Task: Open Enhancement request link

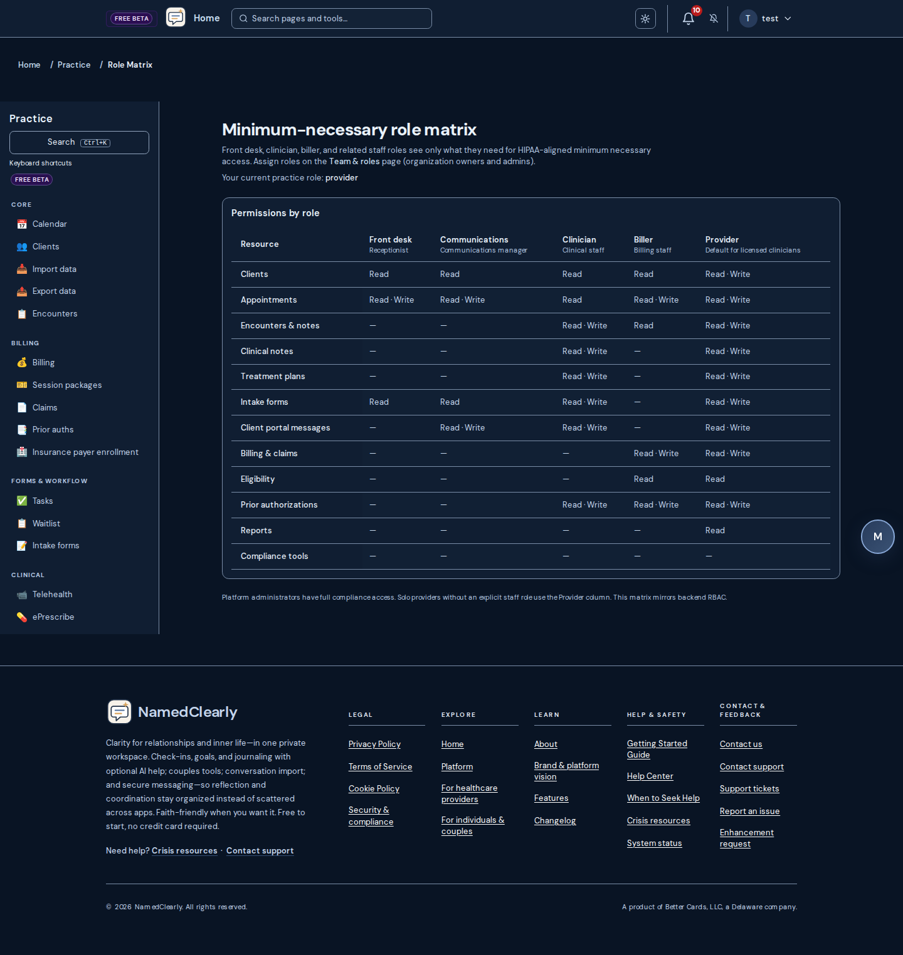Action: (746, 838)
